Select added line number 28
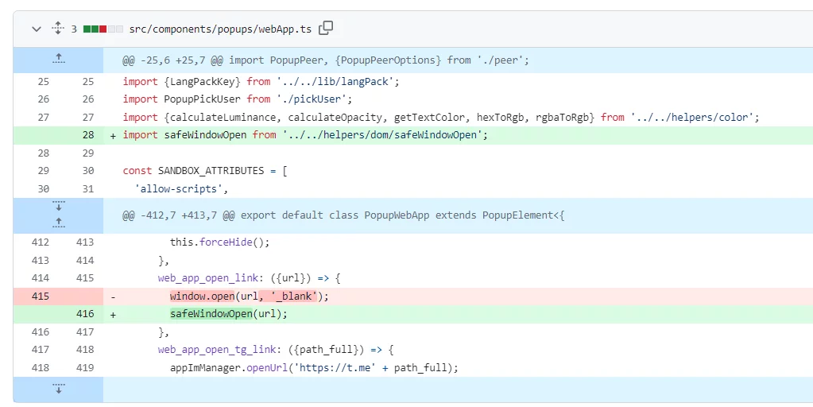813x407 pixels. [x=87, y=135]
